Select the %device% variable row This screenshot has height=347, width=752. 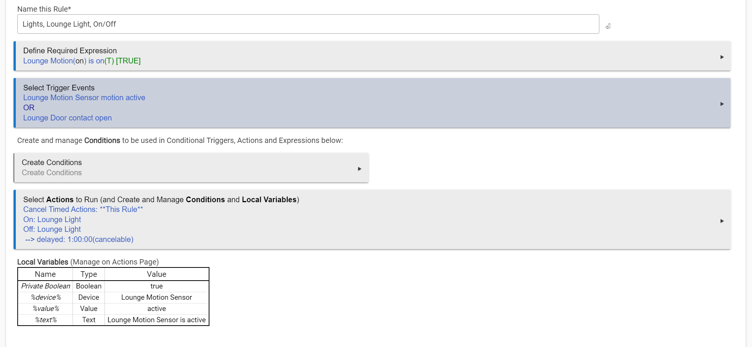[x=113, y=297]
